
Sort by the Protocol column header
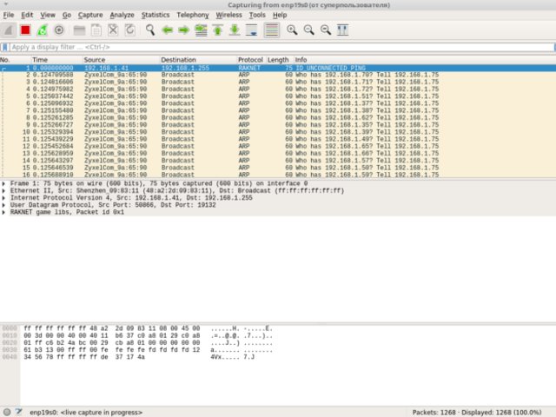tap(251, 60)
